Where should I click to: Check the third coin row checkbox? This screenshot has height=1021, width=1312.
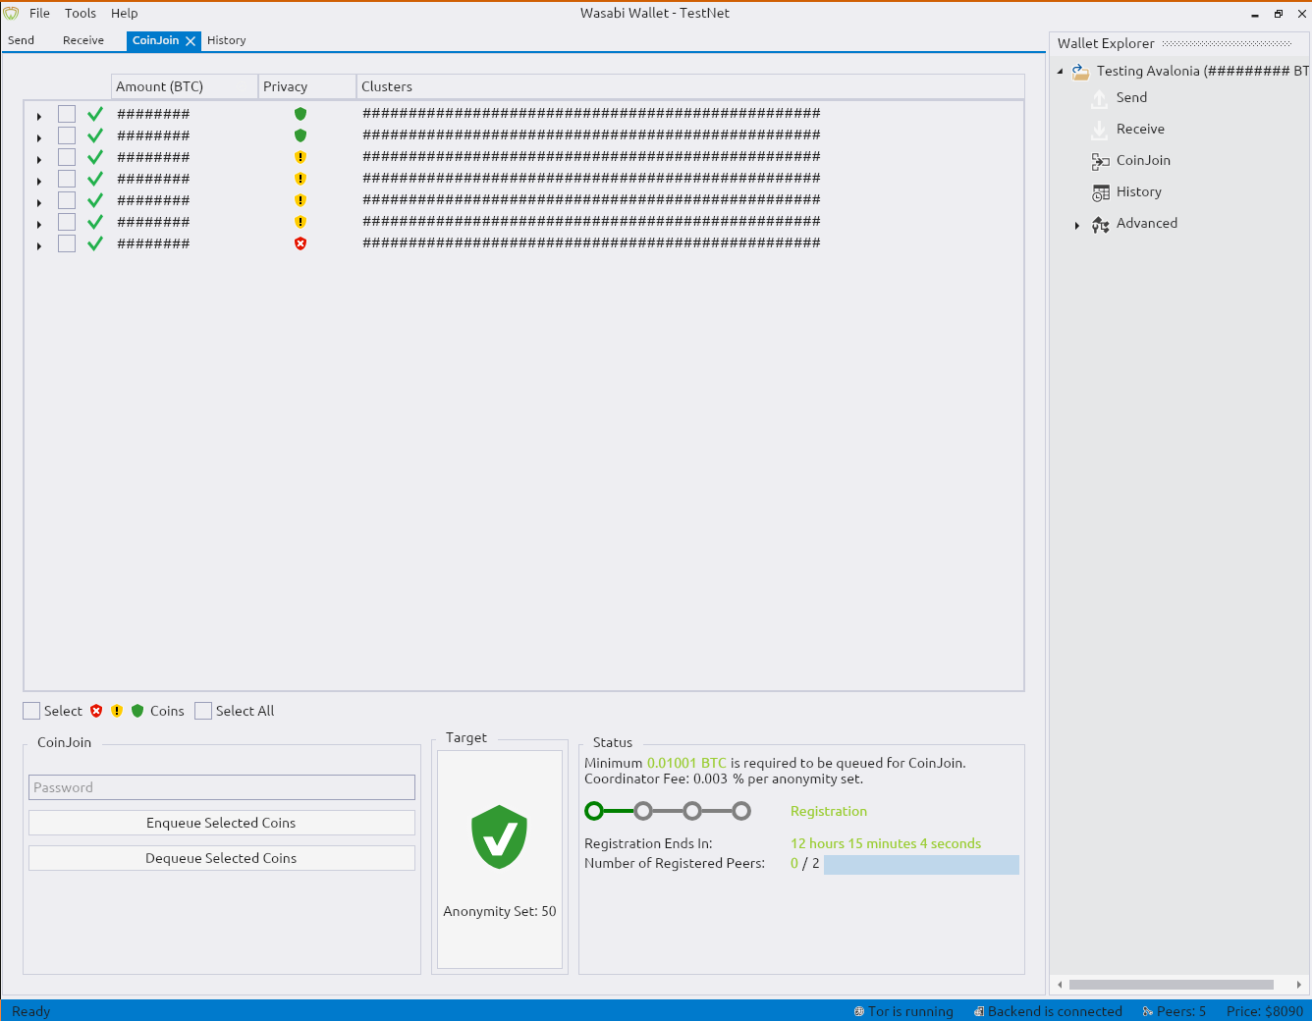[67, 157]
